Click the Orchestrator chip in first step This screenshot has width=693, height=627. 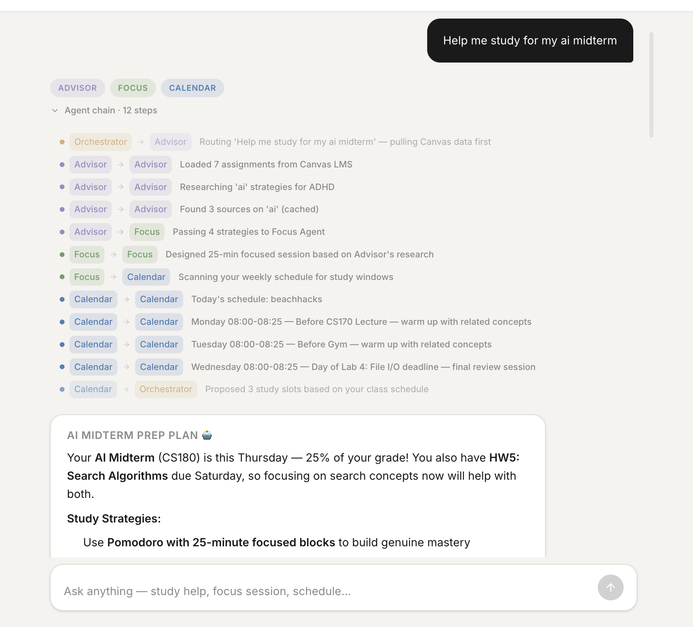coord(100,142)
